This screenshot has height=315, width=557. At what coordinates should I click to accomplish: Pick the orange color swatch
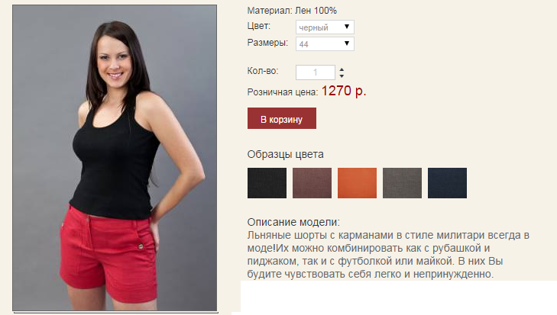pos(357,183)
